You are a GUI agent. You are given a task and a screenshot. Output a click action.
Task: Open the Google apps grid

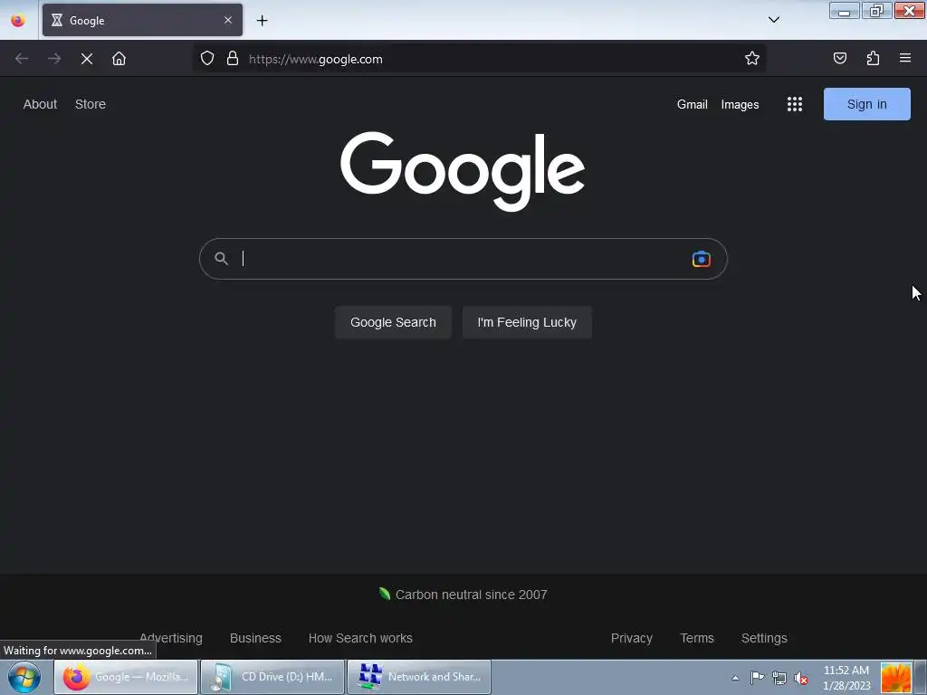[x=795, y=104]
